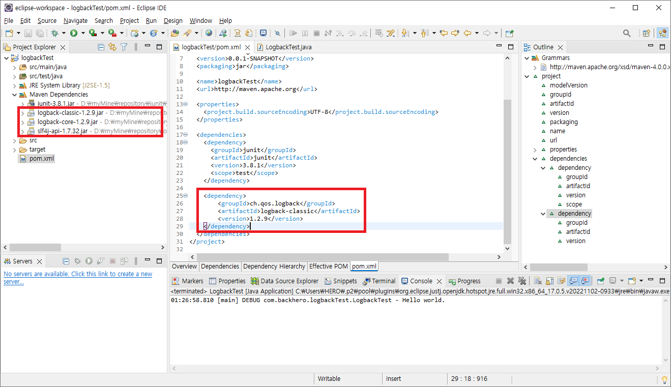Click Remove All Terminated Launches icon in Console
671x387 pixels.
click(x=522, y=281)
